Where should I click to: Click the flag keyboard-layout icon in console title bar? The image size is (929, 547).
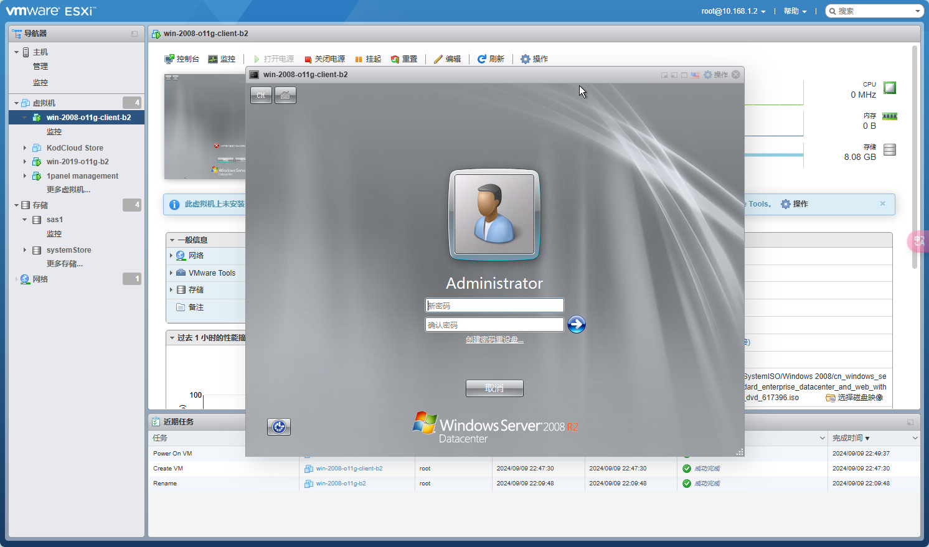pyautogui.click(x=695, y=75)
